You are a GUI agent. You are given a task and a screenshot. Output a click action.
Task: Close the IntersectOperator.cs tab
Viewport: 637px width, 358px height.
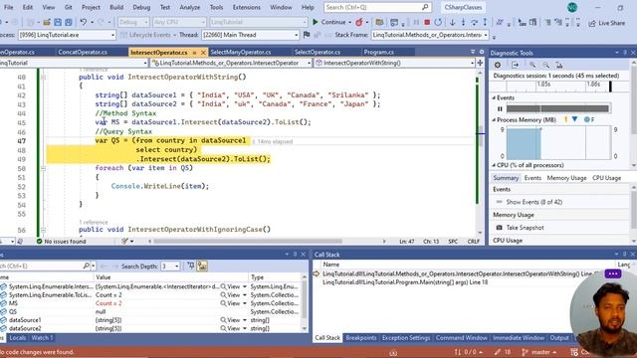203,53
